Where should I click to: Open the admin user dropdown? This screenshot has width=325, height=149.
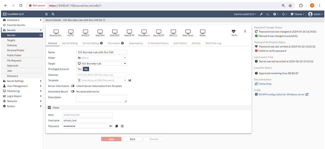315,14
